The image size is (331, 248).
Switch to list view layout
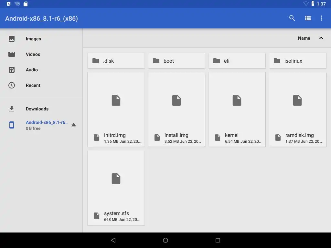(308, 18)
